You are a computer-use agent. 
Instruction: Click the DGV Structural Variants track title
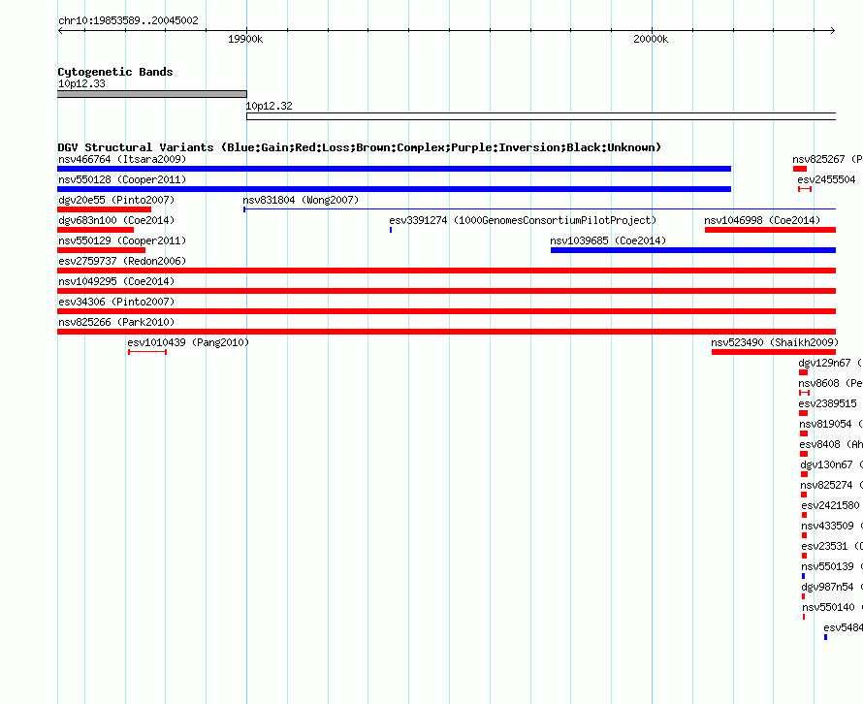[x=360, y=147]
